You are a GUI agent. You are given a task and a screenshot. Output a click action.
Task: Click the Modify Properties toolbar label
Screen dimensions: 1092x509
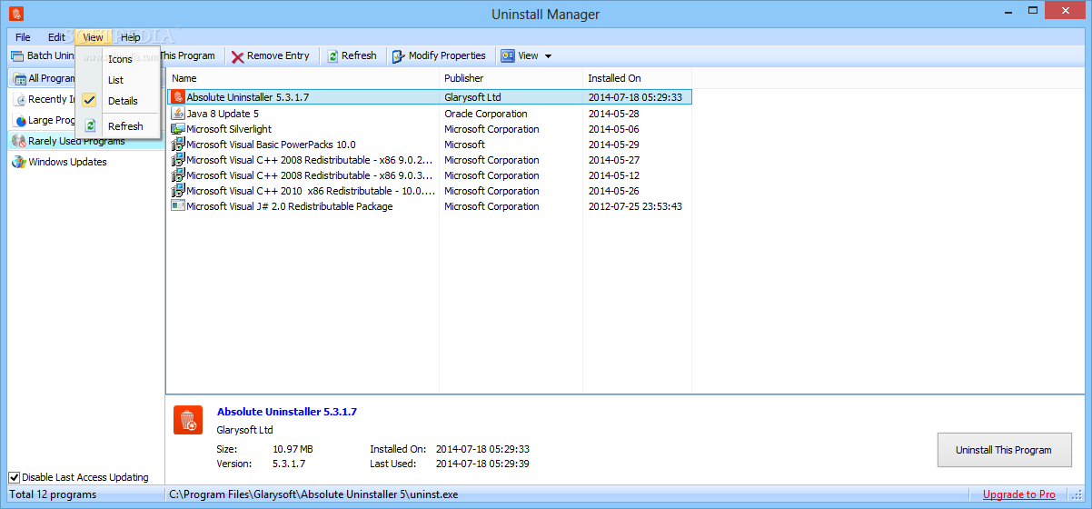pyautogui.click(x=447, y=55)
